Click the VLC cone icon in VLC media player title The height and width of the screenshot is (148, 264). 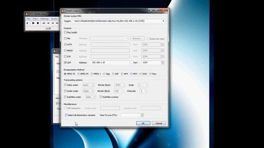tap(27, 14)
